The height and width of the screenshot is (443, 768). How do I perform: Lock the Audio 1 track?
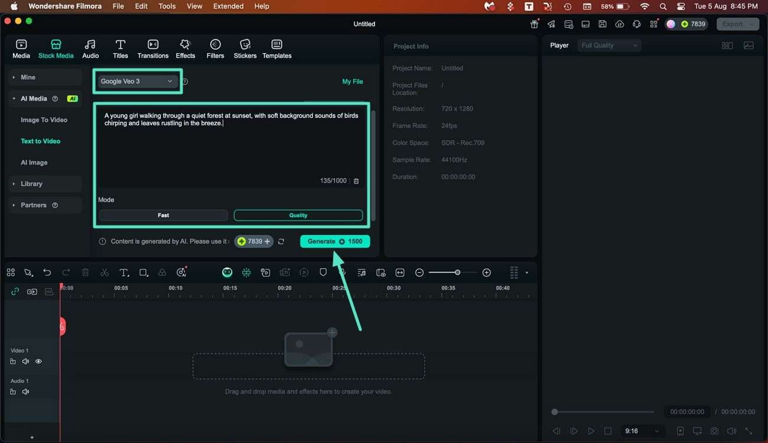[13, 392]
